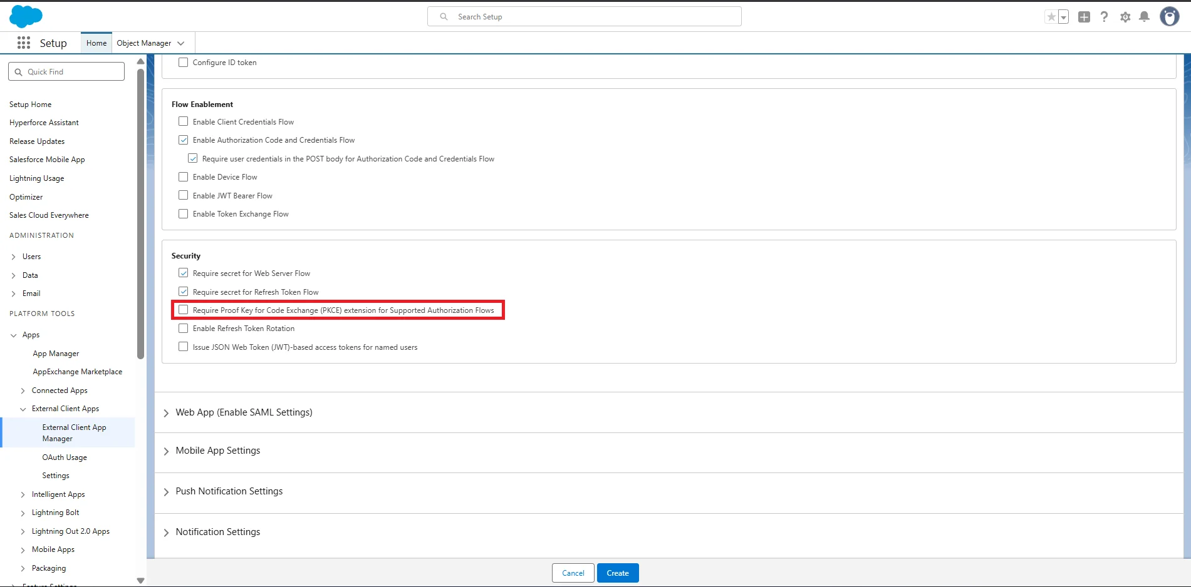Open the user avatar profile icon
This screenshot has height=587, width=1191.
1169,16
